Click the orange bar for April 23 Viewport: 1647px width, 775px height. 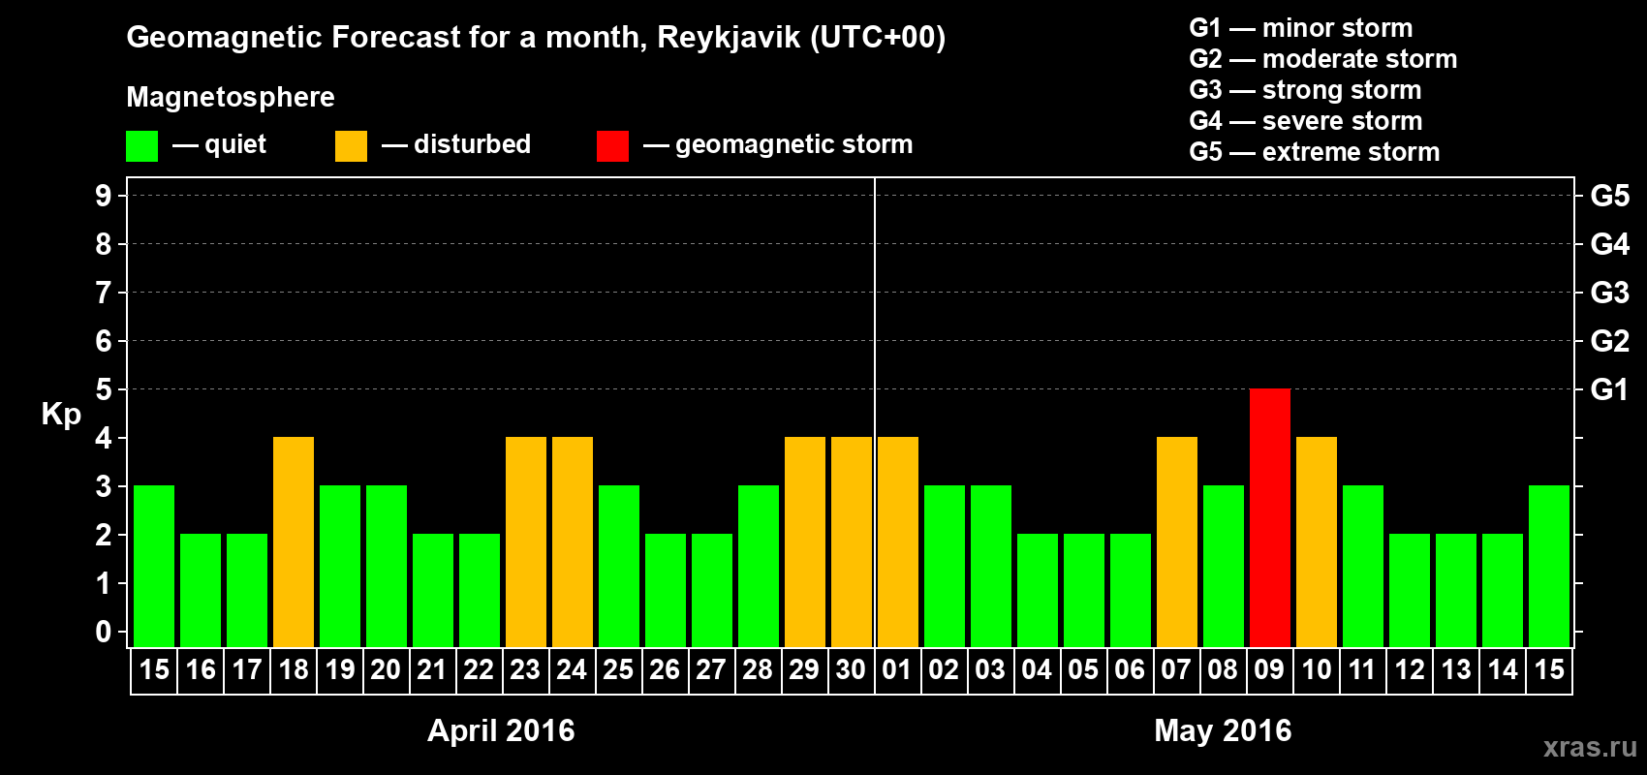(x=526, y=542)
